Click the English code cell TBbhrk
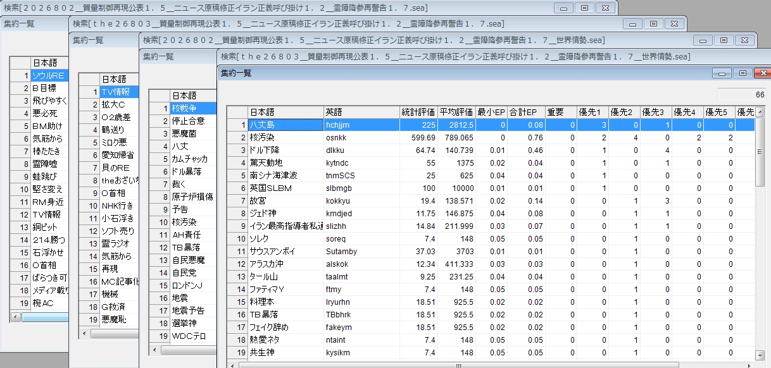 click(361, 314)
